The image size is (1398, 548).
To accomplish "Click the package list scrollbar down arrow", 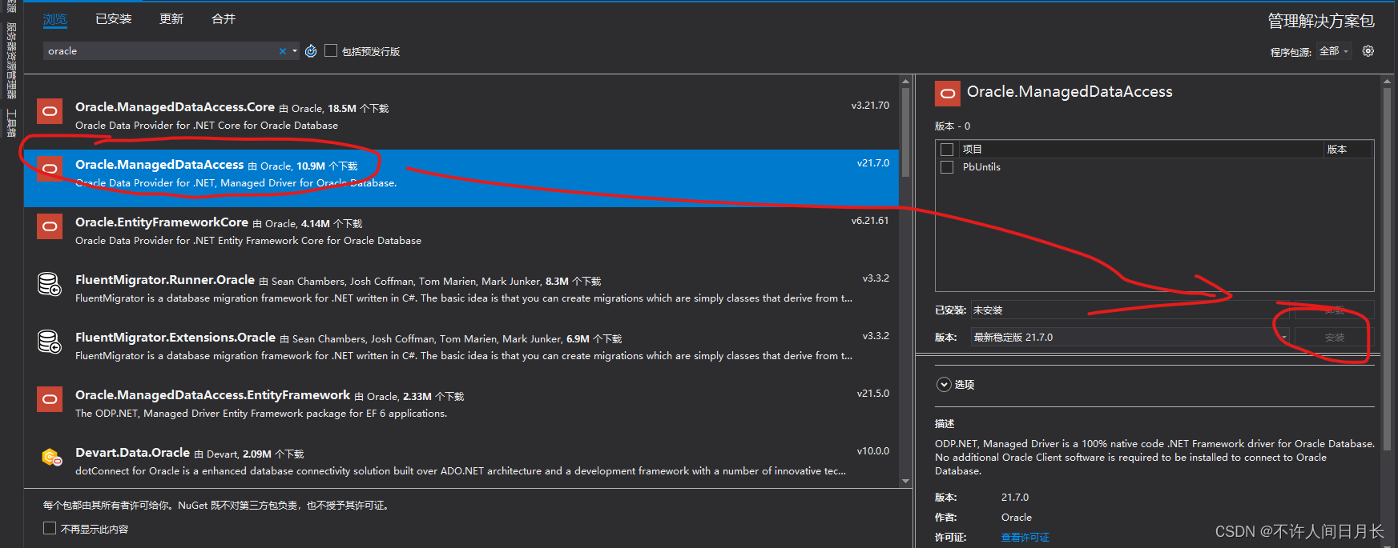I will pos(905,481).
